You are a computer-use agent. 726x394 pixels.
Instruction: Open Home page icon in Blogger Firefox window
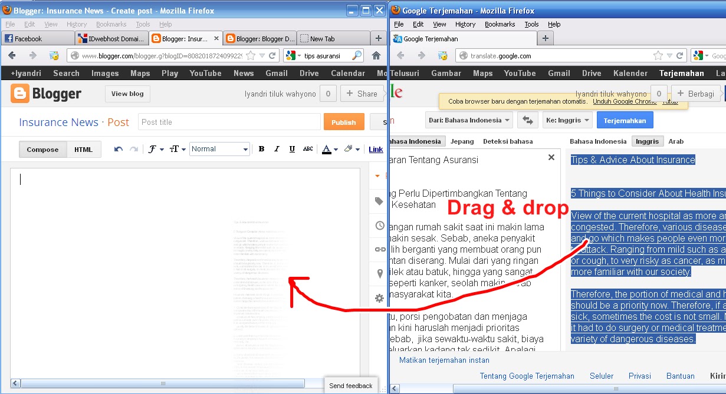[376, 55]
